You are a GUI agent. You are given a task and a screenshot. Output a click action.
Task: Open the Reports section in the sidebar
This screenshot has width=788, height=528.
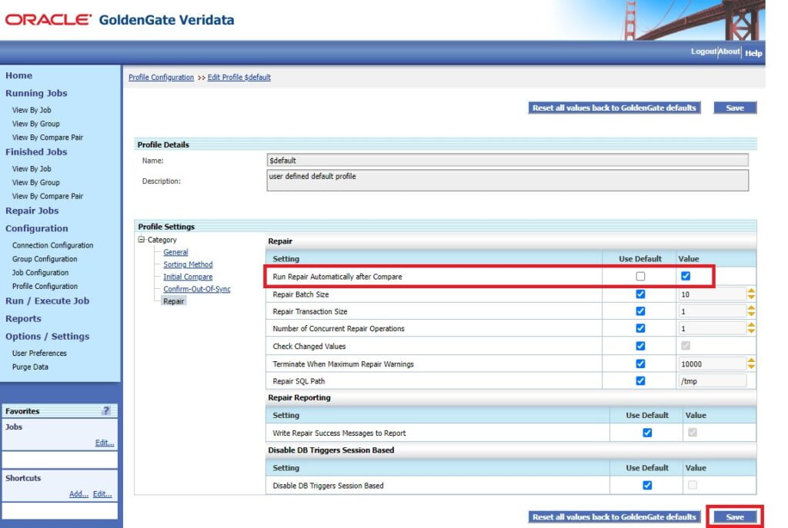[24, 318]
